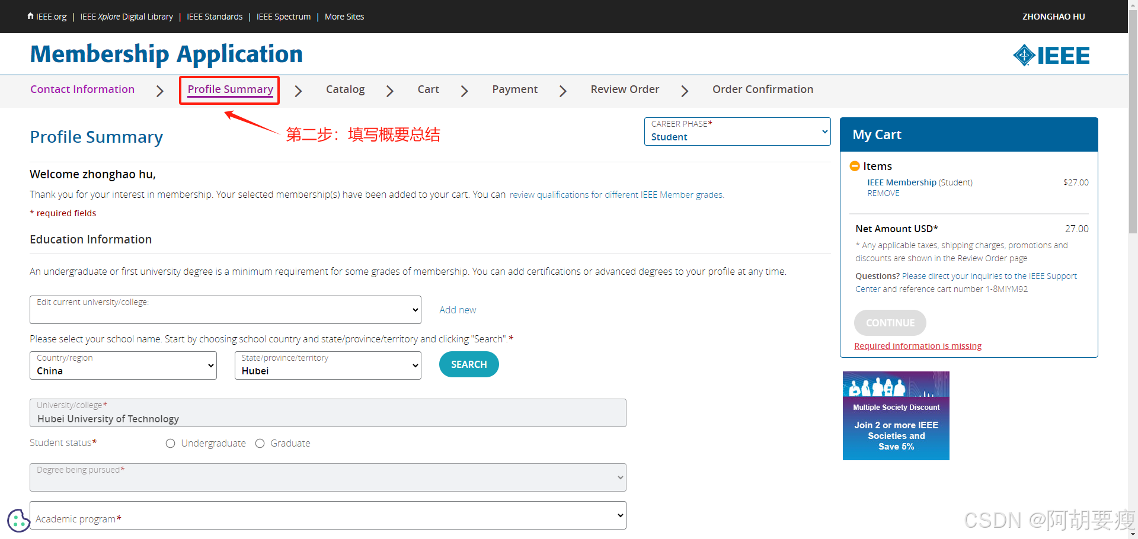Open IEEE Xplore Digital Library link
The width and height of the screenshot is (1138, 539).
(127, 17)
